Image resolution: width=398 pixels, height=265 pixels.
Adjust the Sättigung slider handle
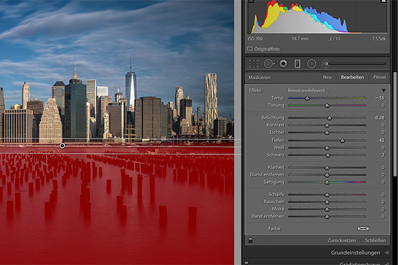coord(327,182)
